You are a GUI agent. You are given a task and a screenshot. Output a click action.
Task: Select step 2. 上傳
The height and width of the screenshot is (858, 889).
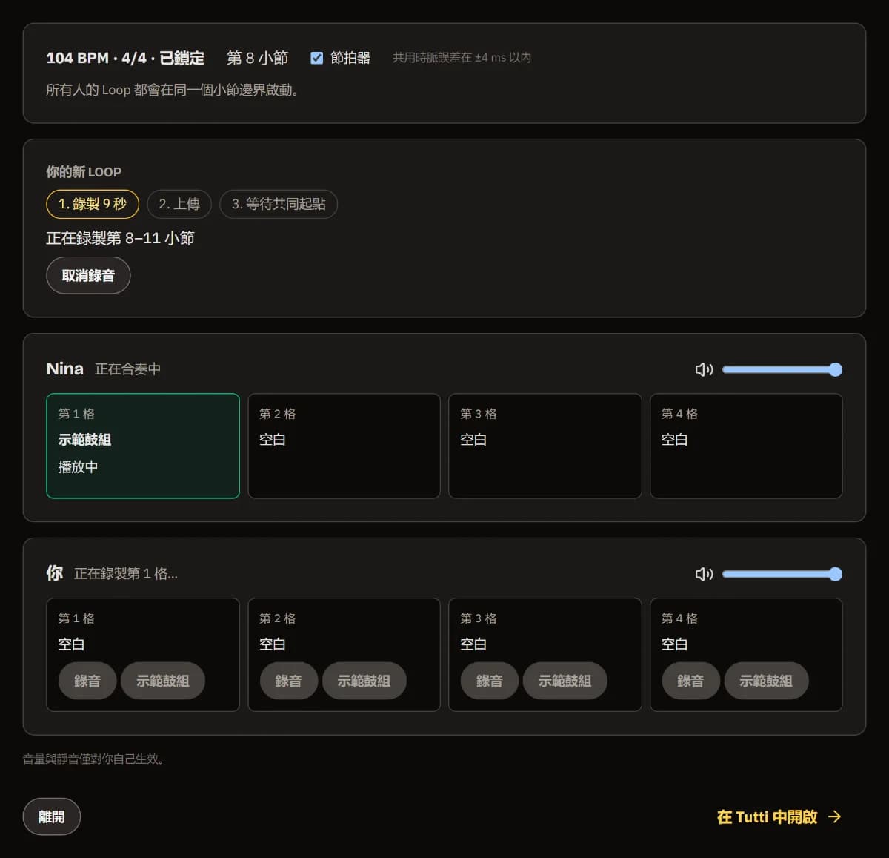[179, 204]
